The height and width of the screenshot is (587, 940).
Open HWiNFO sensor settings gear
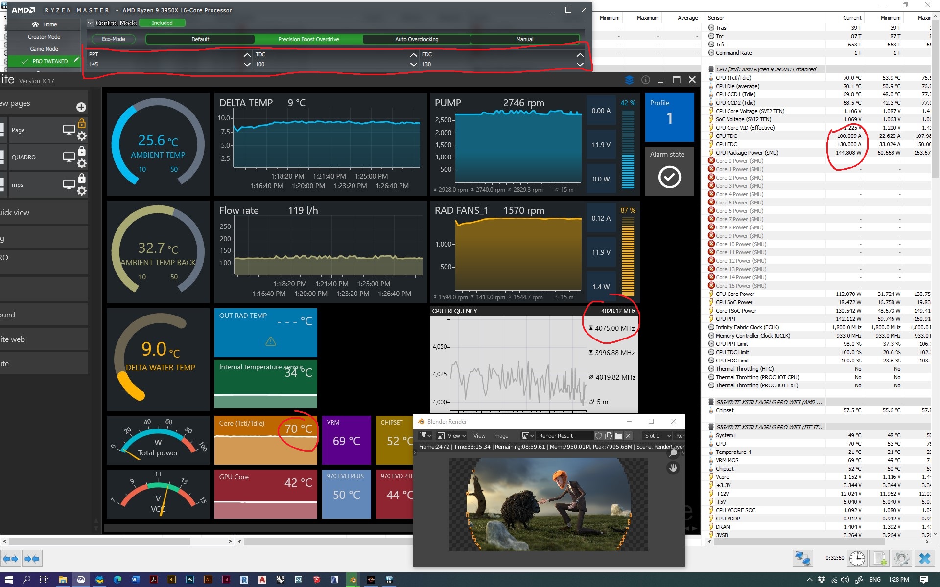[901, 558]
